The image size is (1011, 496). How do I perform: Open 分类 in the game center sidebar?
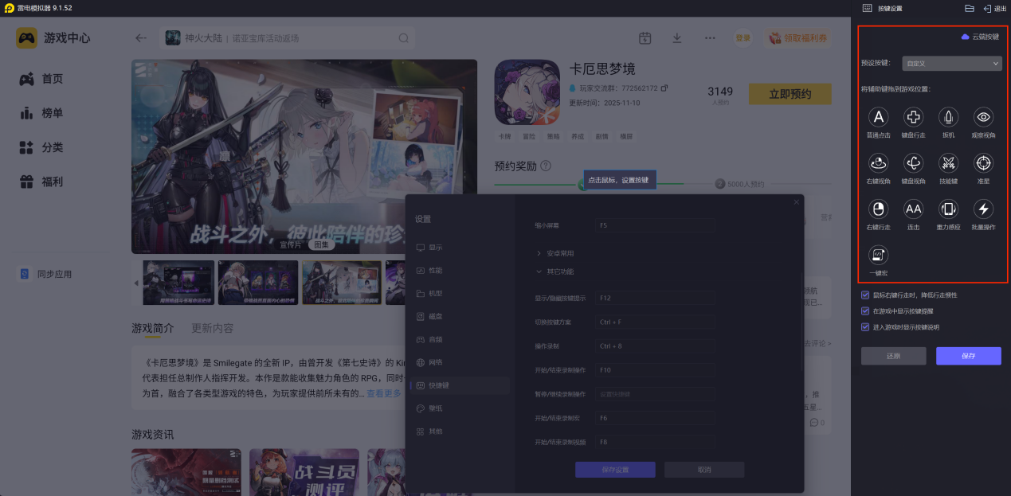42,147
